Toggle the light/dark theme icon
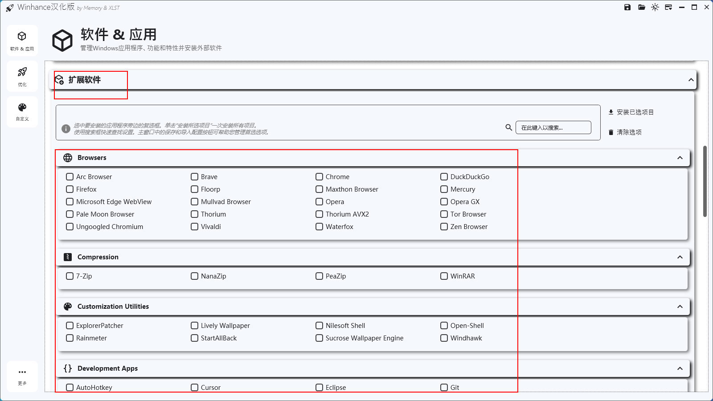The image size is (713, 401). pos(655,7)
